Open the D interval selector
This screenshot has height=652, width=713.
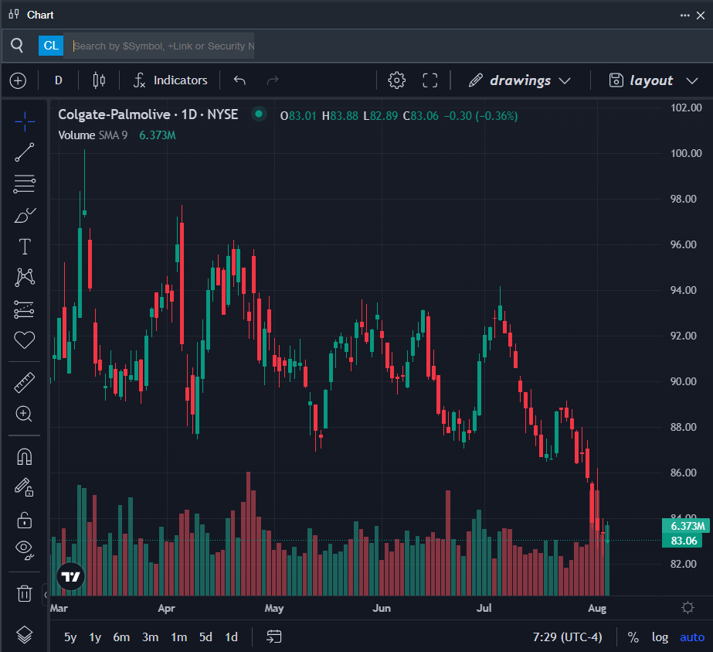[x=58, y=80]
